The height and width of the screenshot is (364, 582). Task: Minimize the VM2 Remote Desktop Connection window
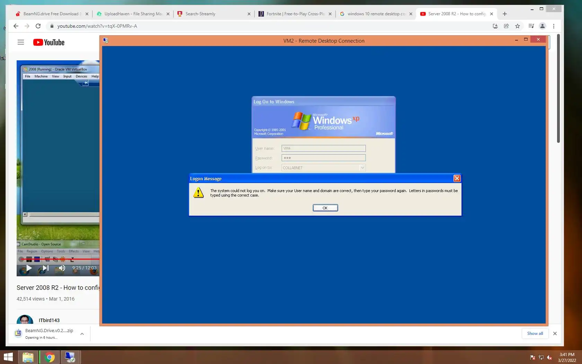point(517,40)
